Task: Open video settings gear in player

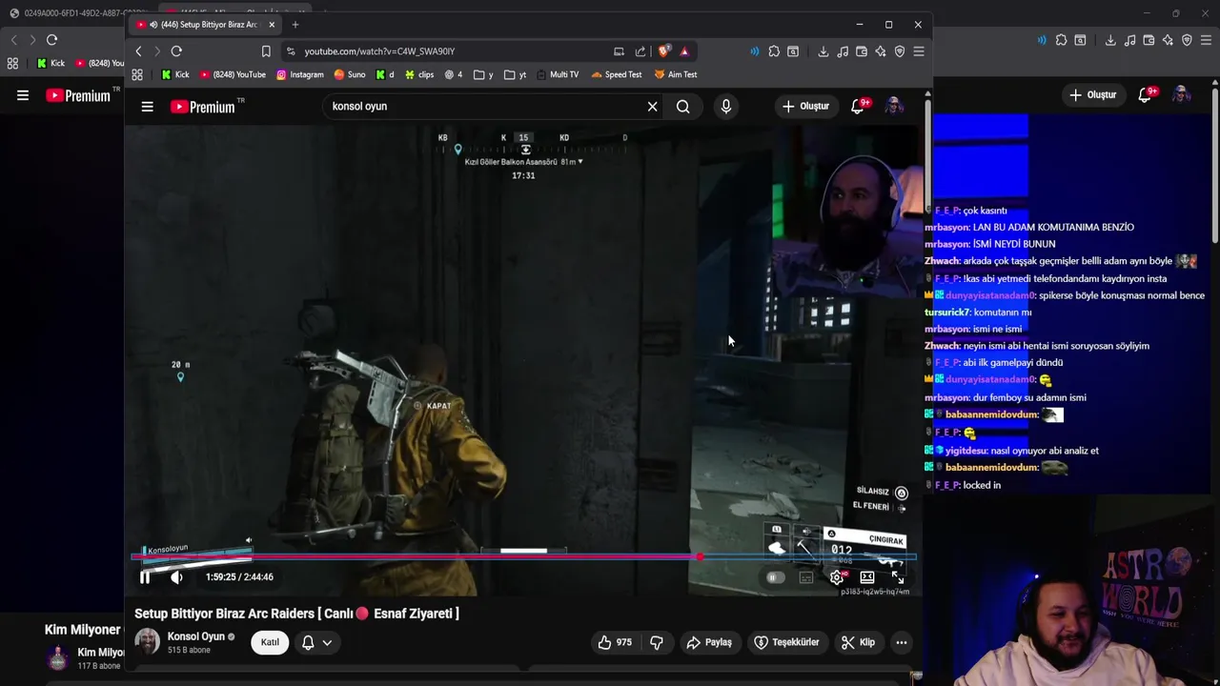Action: tap(837, 577)
